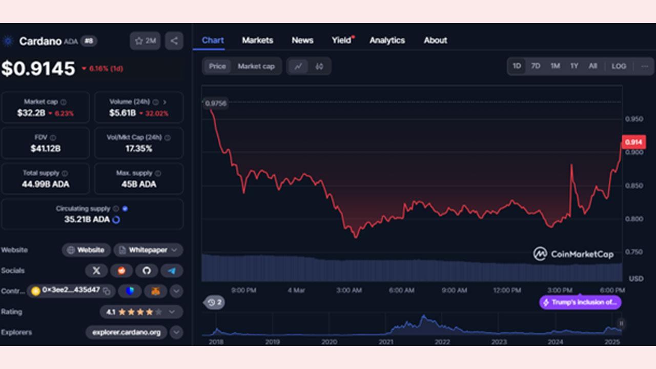Viewport: 656px width, 369px height.
Task: Open explorer.cardano.org link
Action: coord(126,332)
